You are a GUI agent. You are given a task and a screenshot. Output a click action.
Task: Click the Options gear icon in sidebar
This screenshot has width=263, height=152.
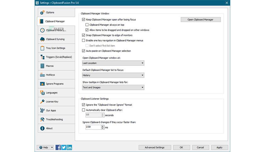[x=42, y=12]
